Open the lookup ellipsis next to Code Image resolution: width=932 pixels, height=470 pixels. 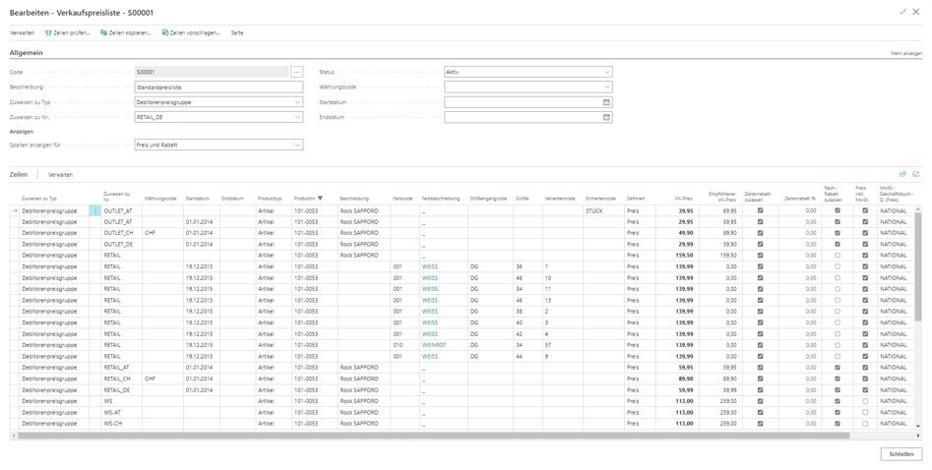[x=297, y=72]
